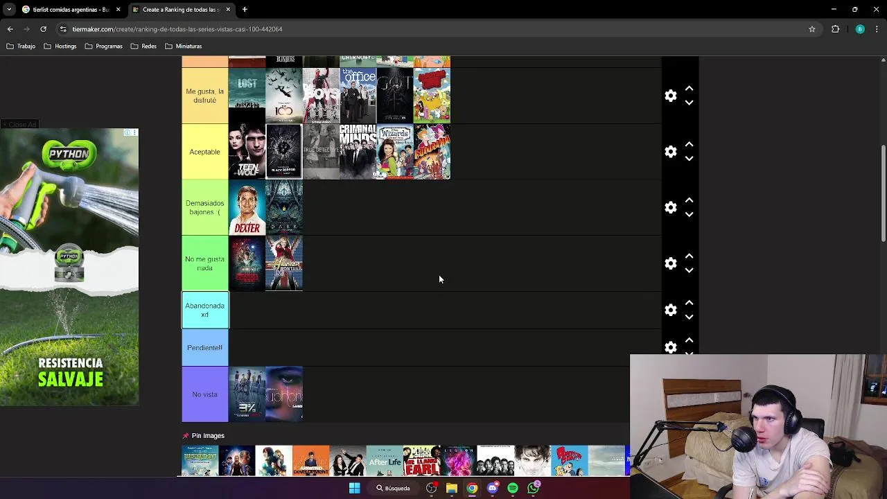Open settings gear for "Abandonada xd" tier
This screenshot has height=499, width=887.
tap(670, 310)
